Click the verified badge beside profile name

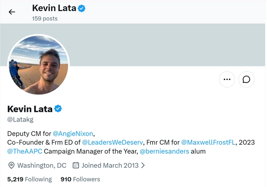pos(58,109)
